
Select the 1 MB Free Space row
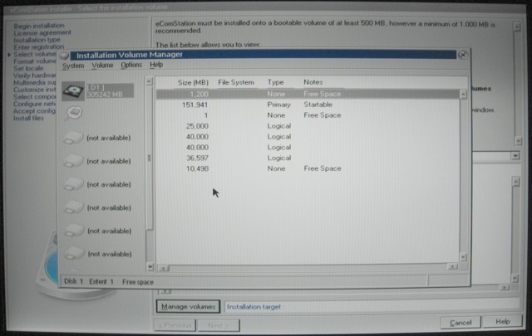[308, 115]
